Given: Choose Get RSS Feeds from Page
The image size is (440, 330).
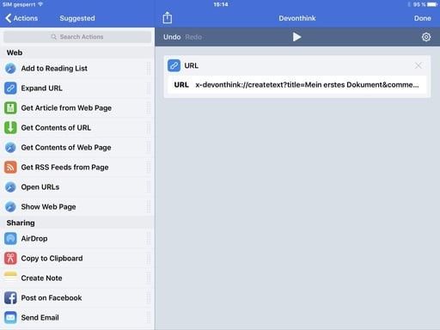Looking at the screenshot, I should click(x=77, y=168).
